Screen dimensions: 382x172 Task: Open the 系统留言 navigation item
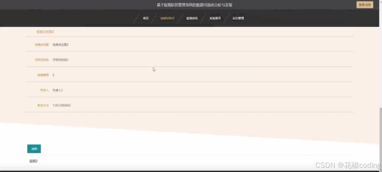[x=215, y=18]
